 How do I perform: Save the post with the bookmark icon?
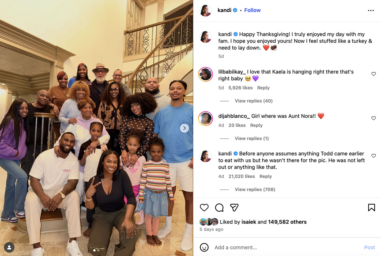pyautogui.click(x=371, y=208)
